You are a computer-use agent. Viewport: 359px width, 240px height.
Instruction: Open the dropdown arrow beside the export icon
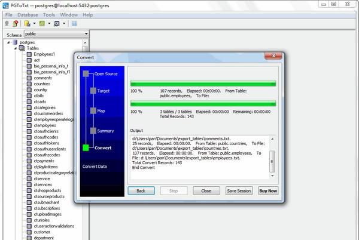34,24
